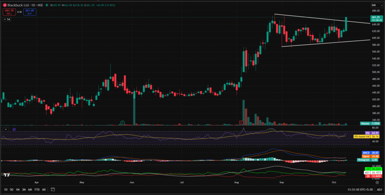Toggle ADJ adjusted data setting
The height and width of the screenshot is (195, 385).
tap(380, 189)
